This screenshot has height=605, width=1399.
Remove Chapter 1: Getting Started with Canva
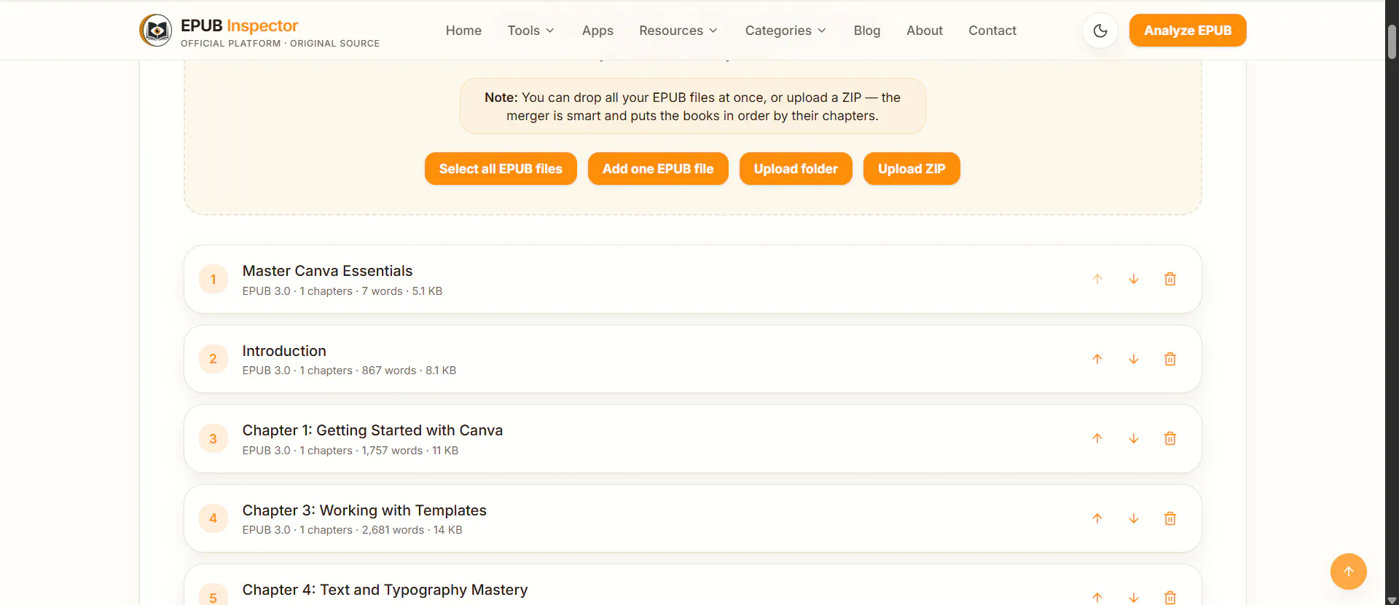pos(1170,439)
